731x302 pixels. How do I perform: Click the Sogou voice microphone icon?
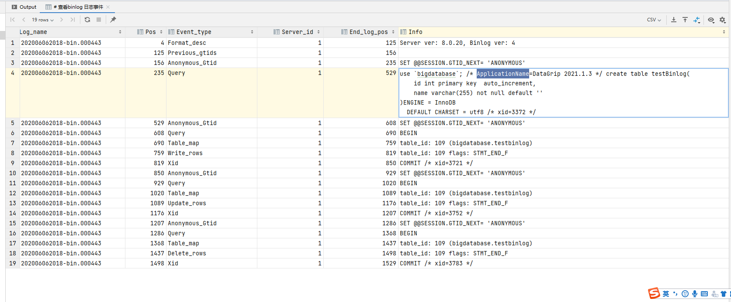[695, 294]
